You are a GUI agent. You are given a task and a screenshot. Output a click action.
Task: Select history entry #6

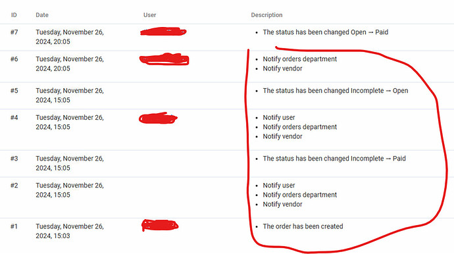(x=227, y=66)
